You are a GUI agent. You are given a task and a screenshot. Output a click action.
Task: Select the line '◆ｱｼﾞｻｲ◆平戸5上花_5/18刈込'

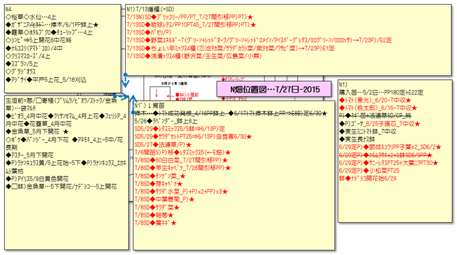coord(46,80)
